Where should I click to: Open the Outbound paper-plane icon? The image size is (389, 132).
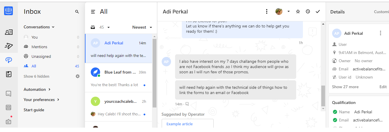9,46
